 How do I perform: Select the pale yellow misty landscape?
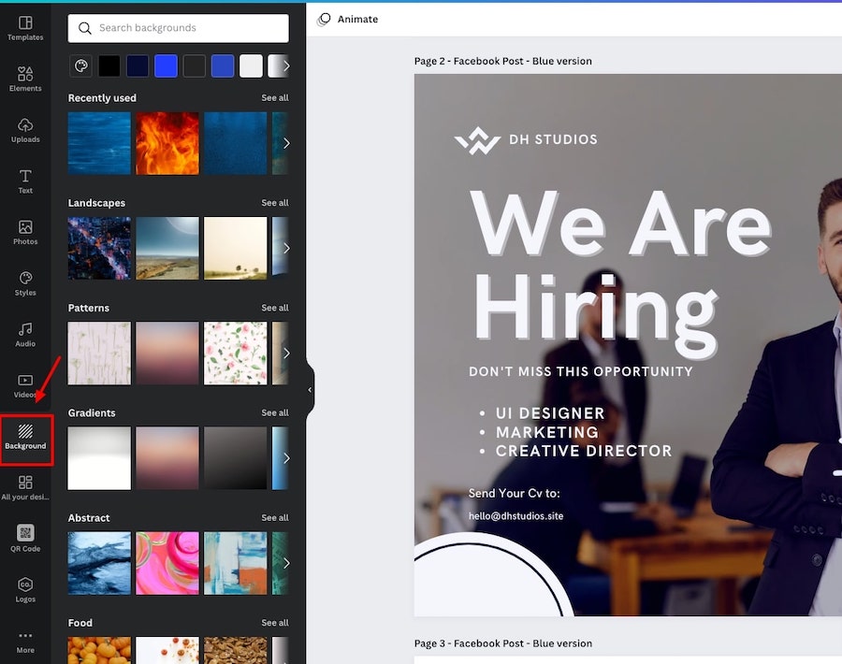(235, 248)
